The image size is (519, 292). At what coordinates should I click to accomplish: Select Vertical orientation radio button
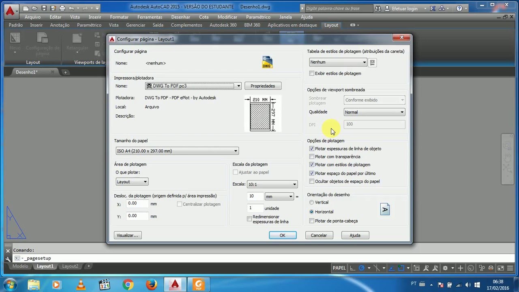[311, 202]
